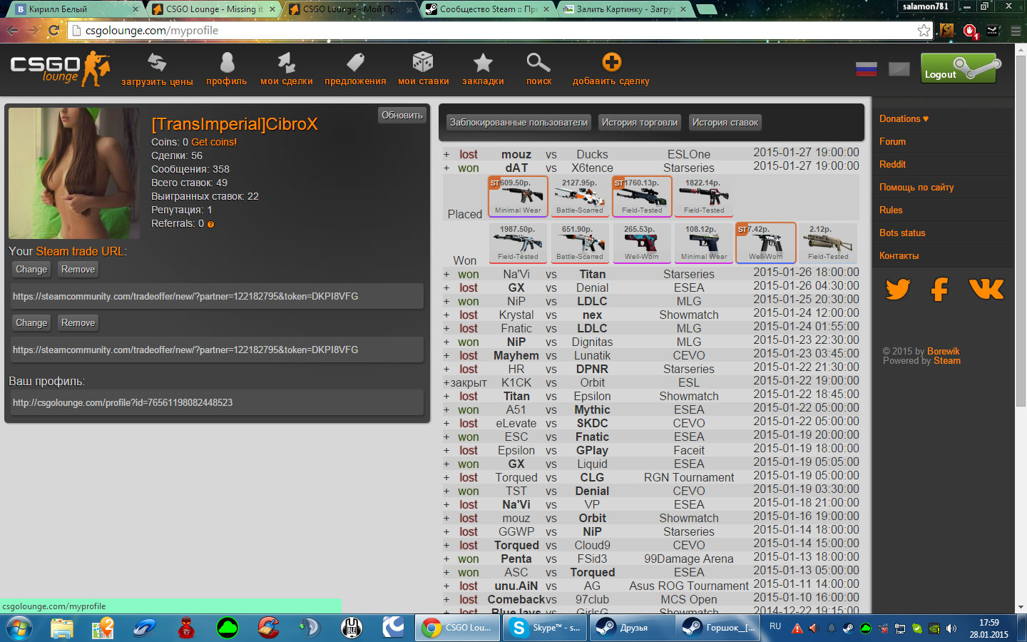Open the профиль nav icon

227,63
